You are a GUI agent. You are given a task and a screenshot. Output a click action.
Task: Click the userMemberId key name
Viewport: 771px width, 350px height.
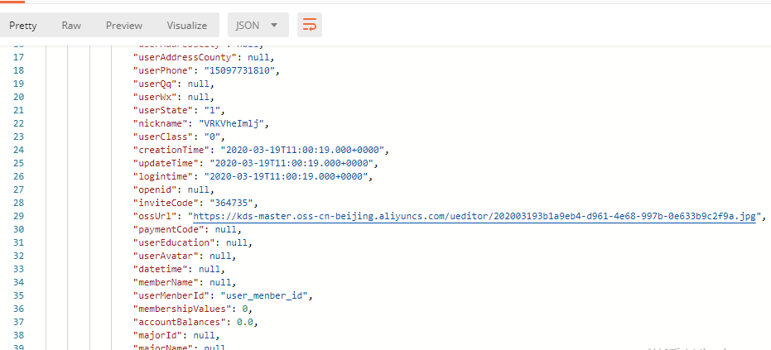169,295
